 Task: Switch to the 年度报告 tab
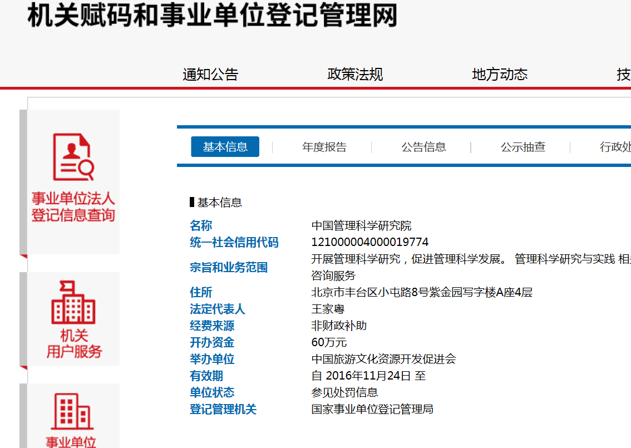pyautogui.click(x=324, y=147)
